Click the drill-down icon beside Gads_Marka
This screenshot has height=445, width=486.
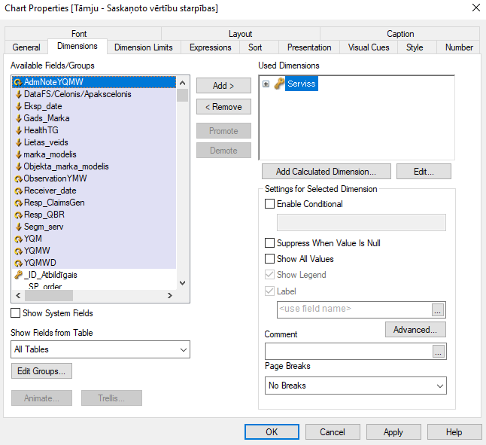click(x=19, y=118)
